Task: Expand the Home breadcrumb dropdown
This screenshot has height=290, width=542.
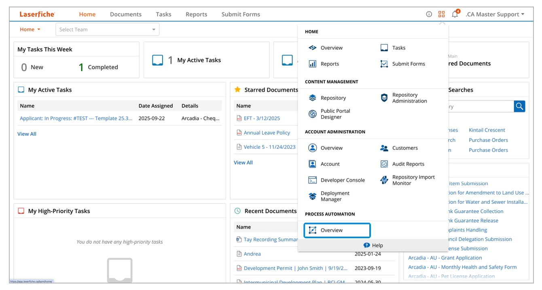Action: click(x=30, y=30)
